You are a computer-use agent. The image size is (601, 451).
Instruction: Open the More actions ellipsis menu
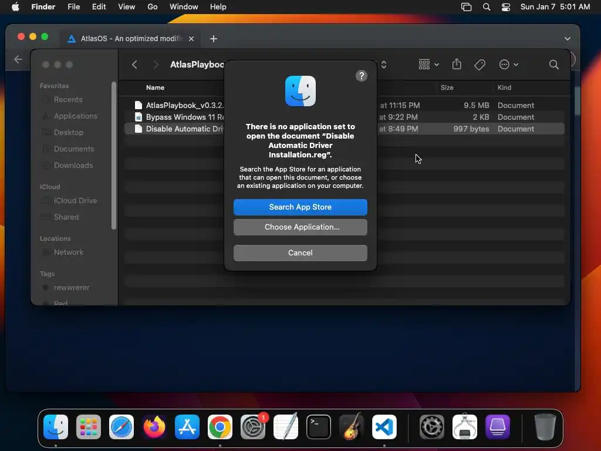tap(508, 65)
